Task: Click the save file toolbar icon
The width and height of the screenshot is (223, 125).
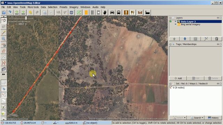Action: pos(10,12)
